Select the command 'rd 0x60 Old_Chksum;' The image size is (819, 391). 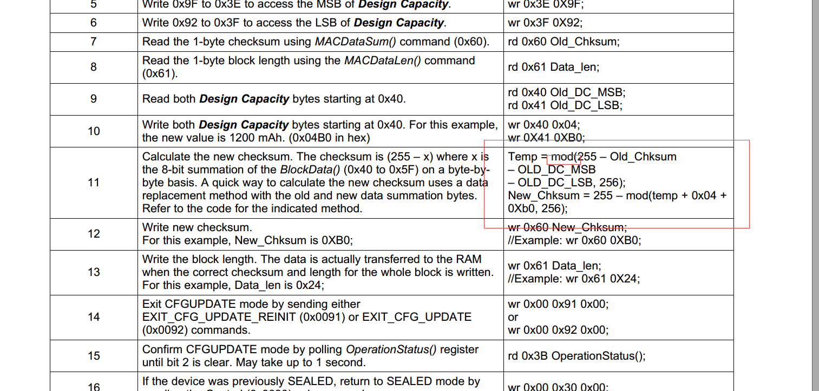pyautogui.click(x=564, y=42)
